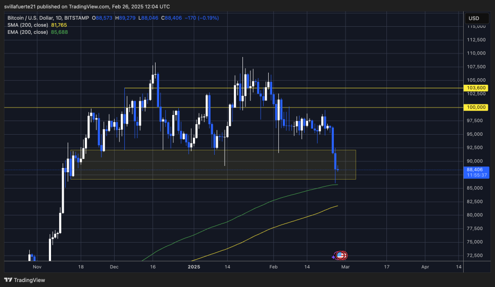Click the purple sparkle event icon
Viewport: 495px width, 287px height.
tap(334, 256)
